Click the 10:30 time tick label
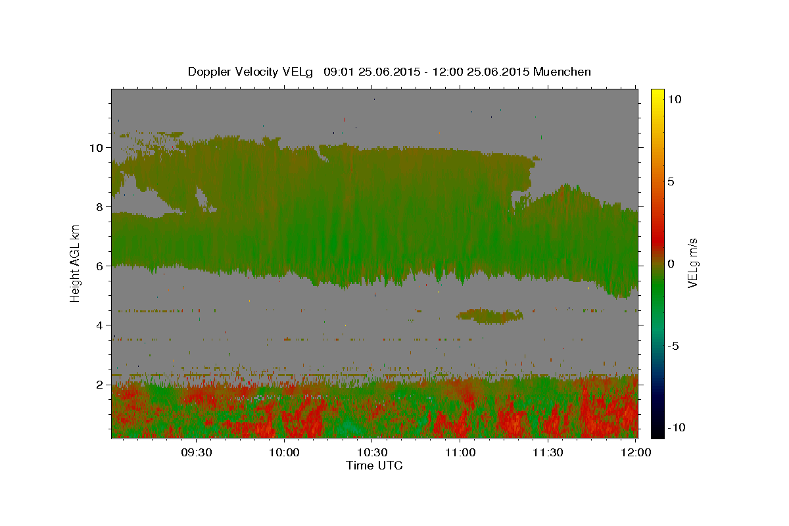789x526 pixels. pos(372,452)
